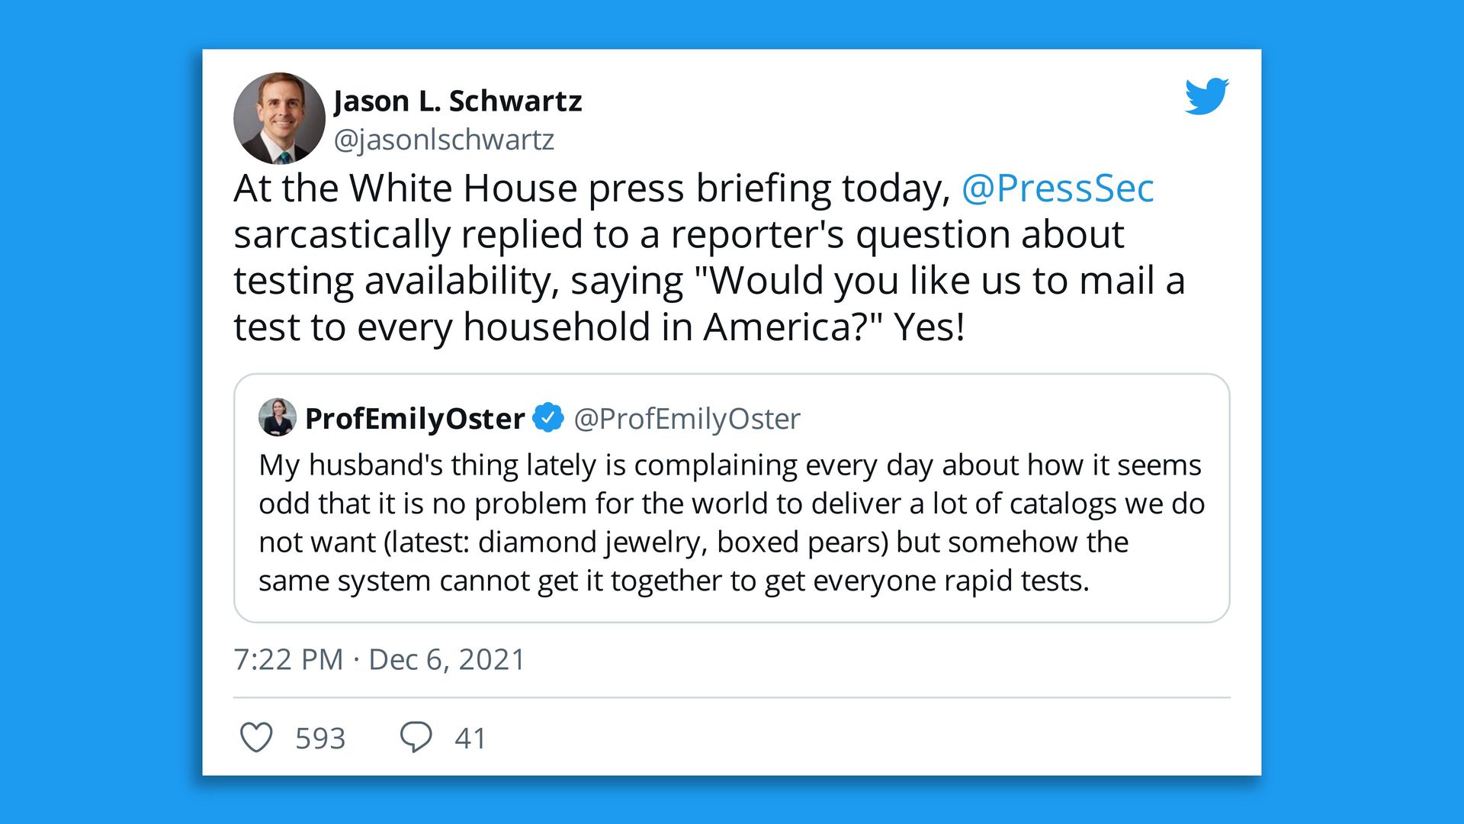
Task: Open the Jason L. Schwartz display name
Action: pyautogui.click(x=457, y=101)
